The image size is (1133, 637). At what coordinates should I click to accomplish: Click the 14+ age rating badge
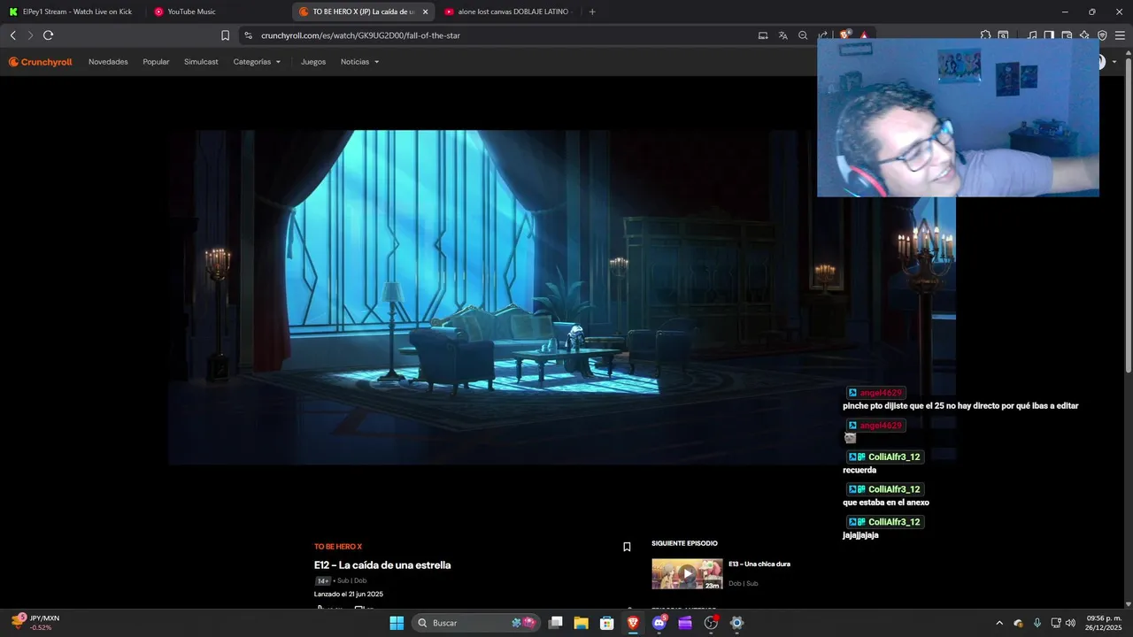[x=323, y=581]
